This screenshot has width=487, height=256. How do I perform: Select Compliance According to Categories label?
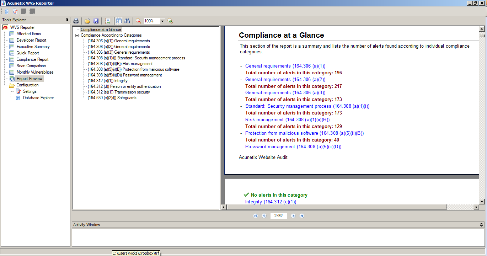tap(111, 35)
